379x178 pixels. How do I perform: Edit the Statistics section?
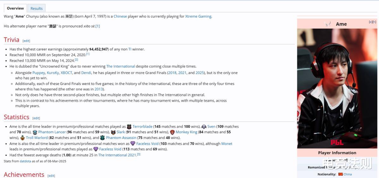coord(36,118)
